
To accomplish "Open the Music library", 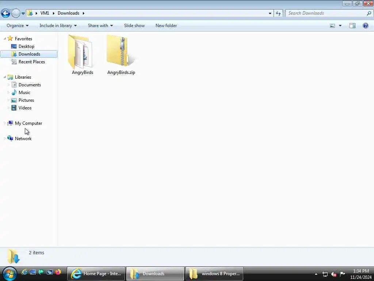I will click(24, 93).
